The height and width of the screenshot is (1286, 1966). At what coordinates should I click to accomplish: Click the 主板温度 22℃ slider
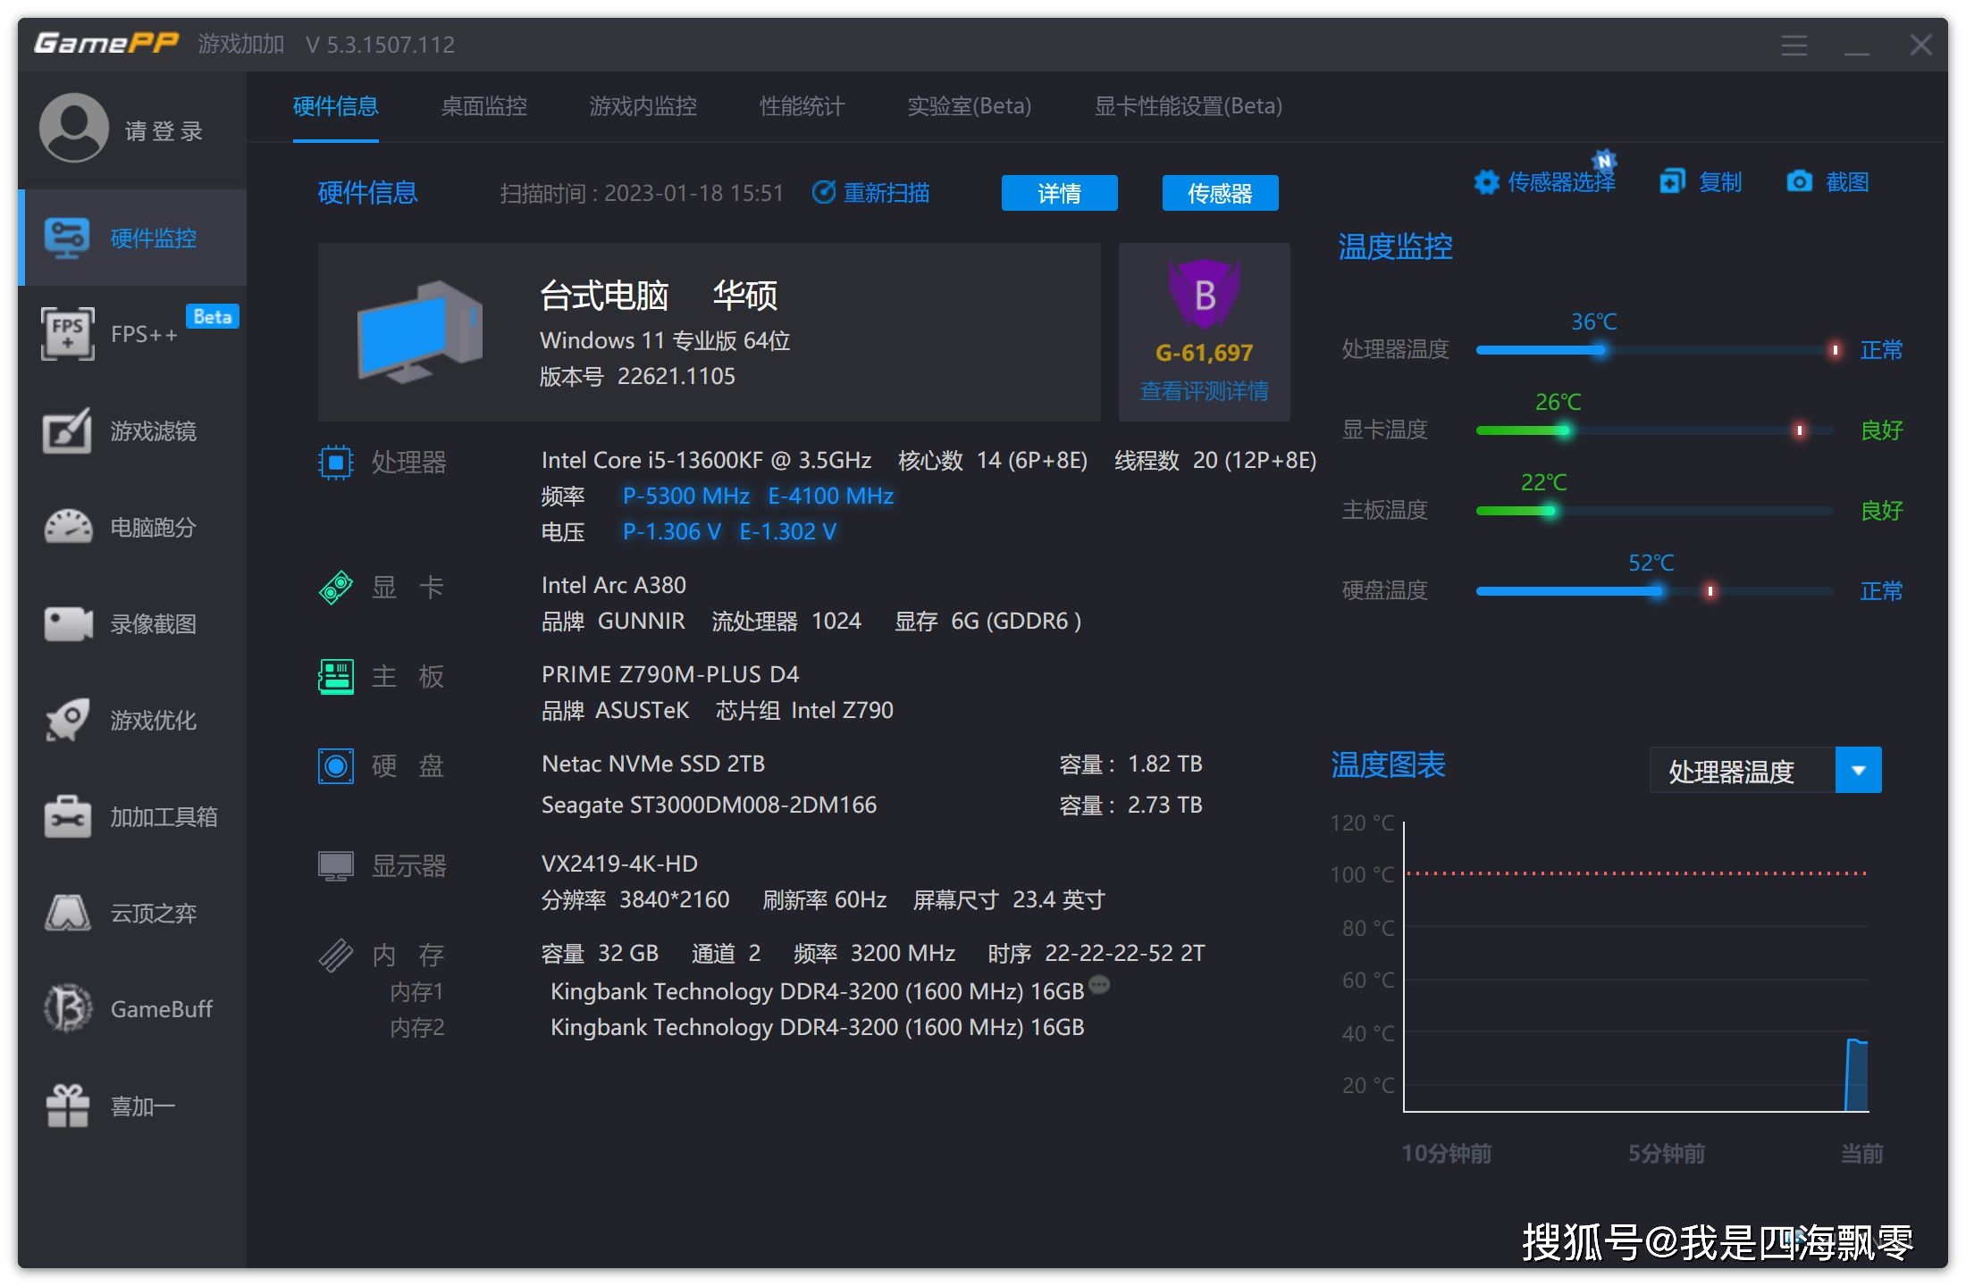point(1655,511)
